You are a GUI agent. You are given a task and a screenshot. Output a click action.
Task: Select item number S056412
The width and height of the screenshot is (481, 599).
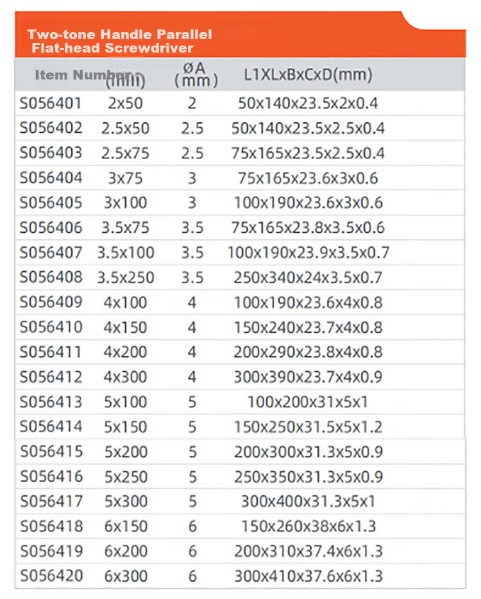click(51, 377)
